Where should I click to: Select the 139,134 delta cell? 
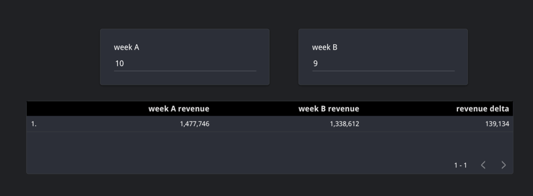point(497,124)
